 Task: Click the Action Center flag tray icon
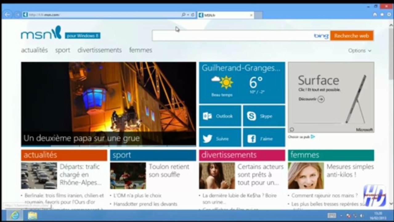click(348, 216)
